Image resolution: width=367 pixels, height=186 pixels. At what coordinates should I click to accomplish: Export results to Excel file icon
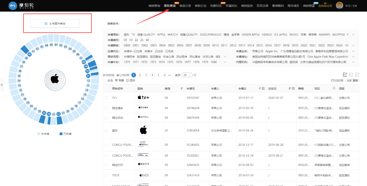[x=345, y=74]
